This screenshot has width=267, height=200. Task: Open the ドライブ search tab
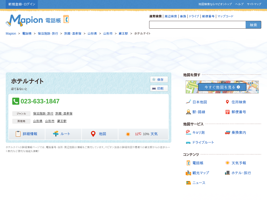[x=194, y=16]
